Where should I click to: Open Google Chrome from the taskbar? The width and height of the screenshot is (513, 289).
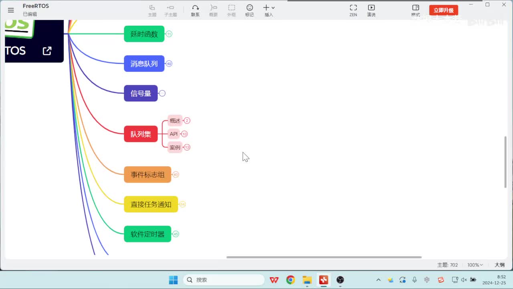tap(291, 280)
